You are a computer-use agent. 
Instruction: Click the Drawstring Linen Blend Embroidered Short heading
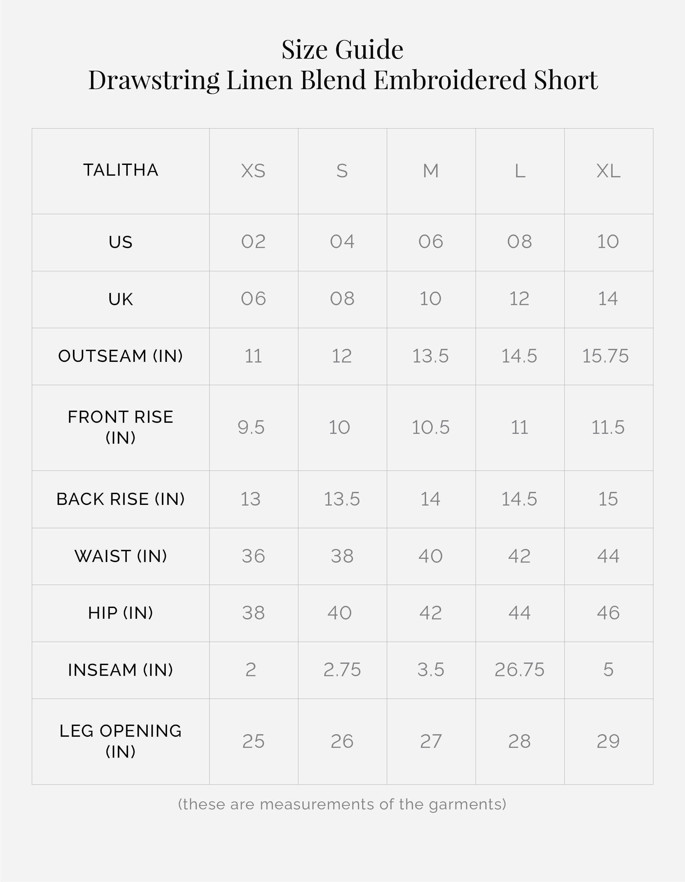click(x=343, y=80)
